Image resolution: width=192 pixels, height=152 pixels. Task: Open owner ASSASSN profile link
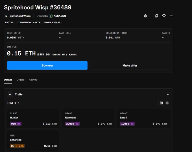60,16
